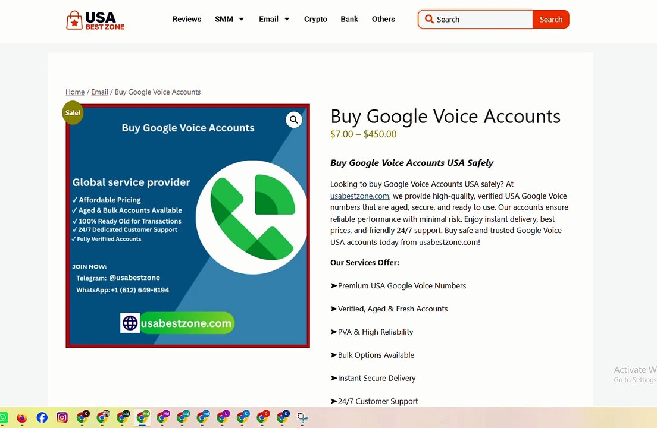Open WhatsApp from the taskbar
657x428 pixels.
pos(2,417)
